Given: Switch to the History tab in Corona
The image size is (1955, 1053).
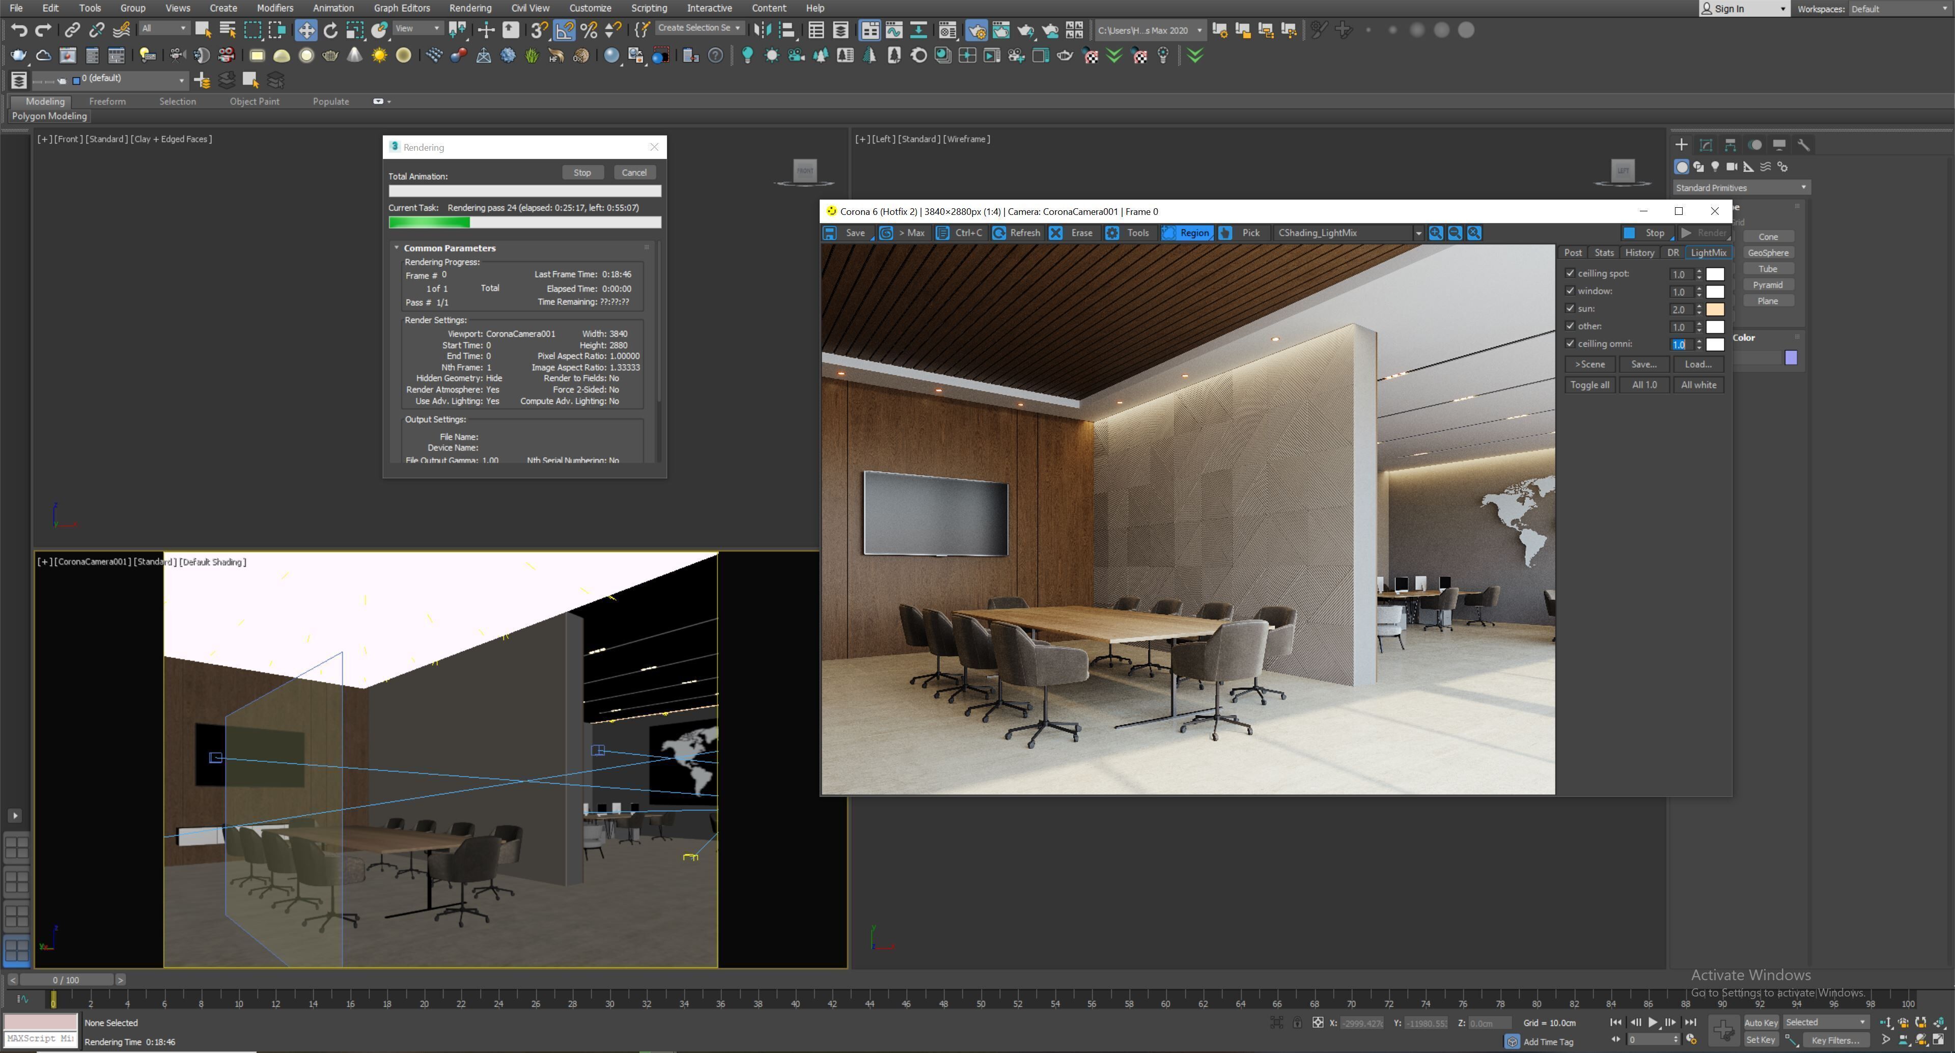Looking at the screenshot, I should pos(1639,253).
